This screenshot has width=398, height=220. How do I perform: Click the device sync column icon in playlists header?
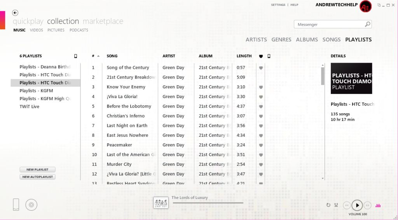point(75,56)
